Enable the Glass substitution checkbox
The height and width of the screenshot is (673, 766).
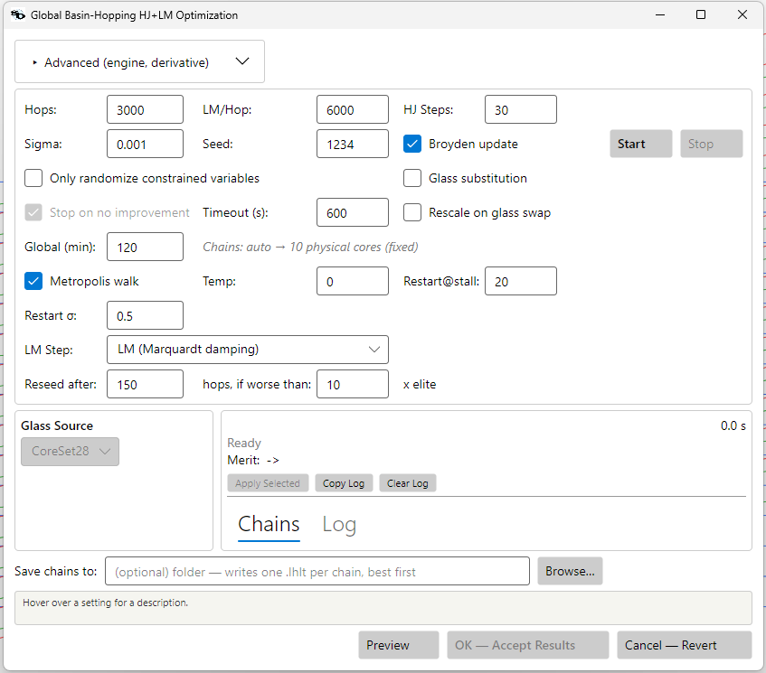tap(412, 178)
